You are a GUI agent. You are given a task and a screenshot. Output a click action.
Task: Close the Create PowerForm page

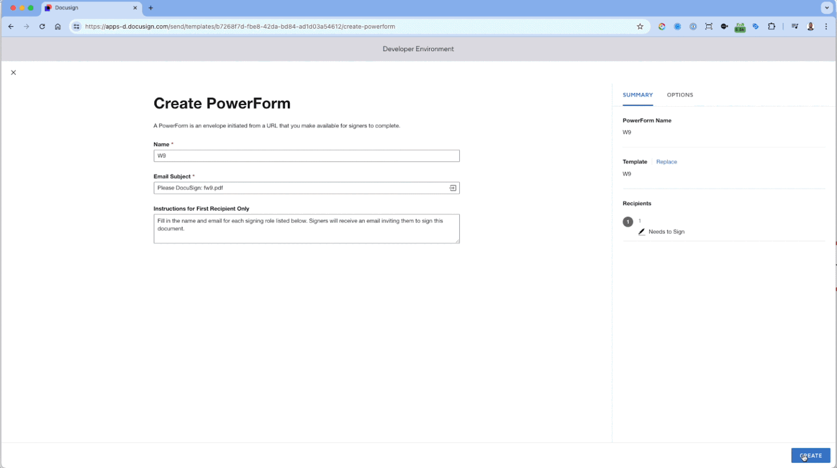(x=14, y=72)
